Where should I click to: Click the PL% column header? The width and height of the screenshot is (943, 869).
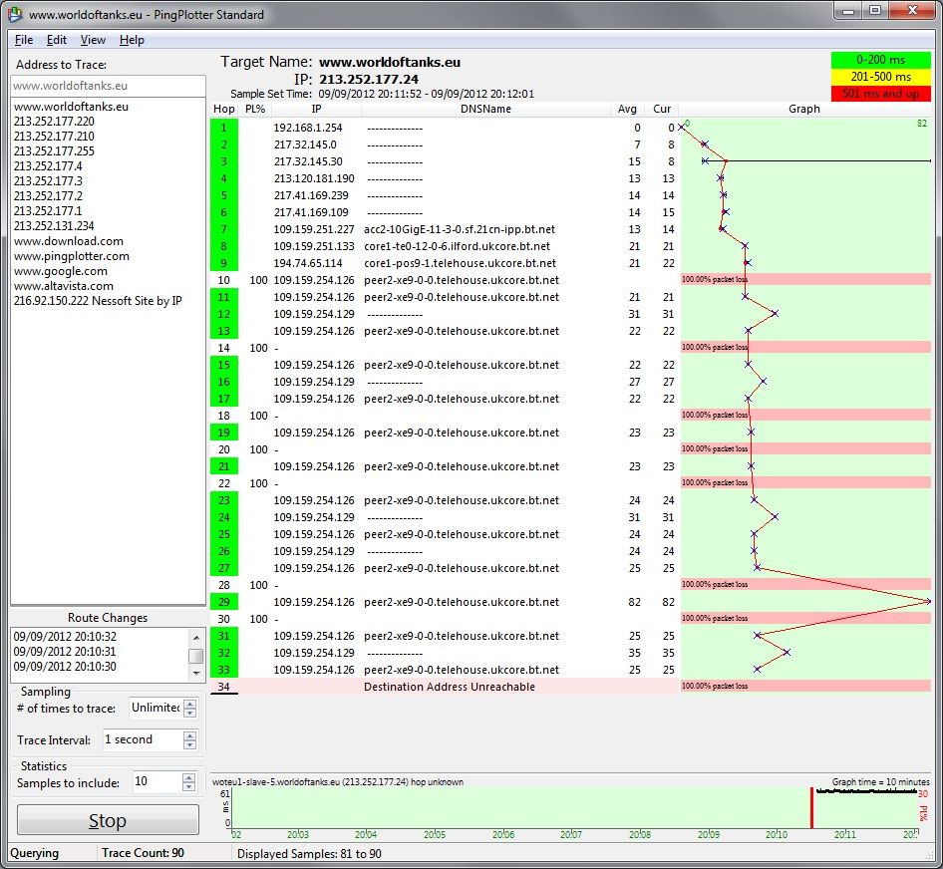[x=255, y=109]
